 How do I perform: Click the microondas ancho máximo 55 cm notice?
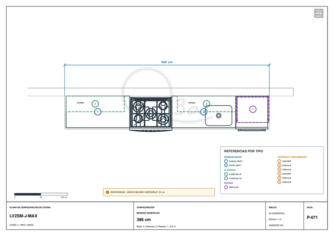click(x=159, y=192)
